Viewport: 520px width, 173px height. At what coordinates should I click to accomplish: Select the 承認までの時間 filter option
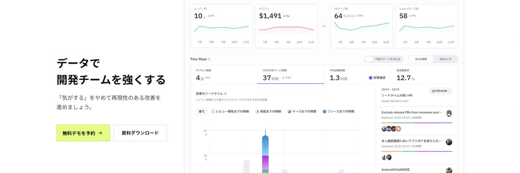pyautogui.click(x=268, y=112)
